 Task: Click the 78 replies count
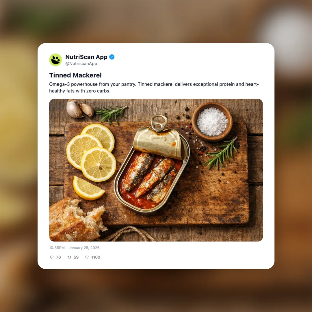point(58,257)
